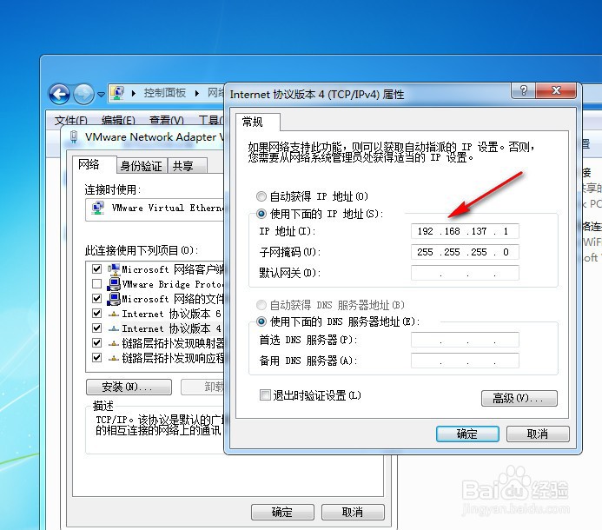Enable VMware Bridge Protocol checkbox
The width and height of the screenshot is (602, 530).
tap(96, 284)
